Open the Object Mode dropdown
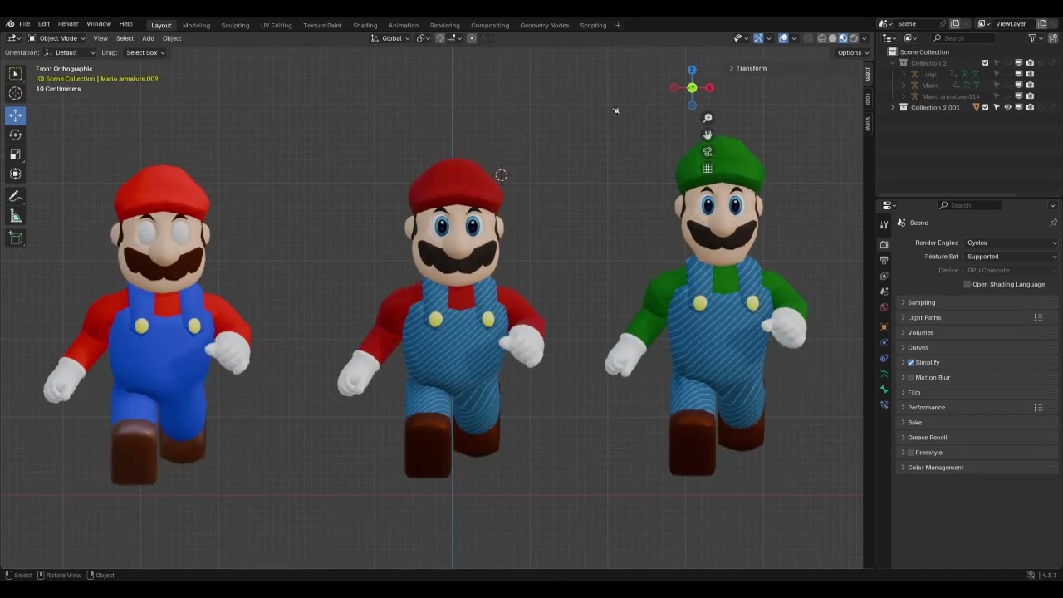The image size is (1063, 598). 56,38
